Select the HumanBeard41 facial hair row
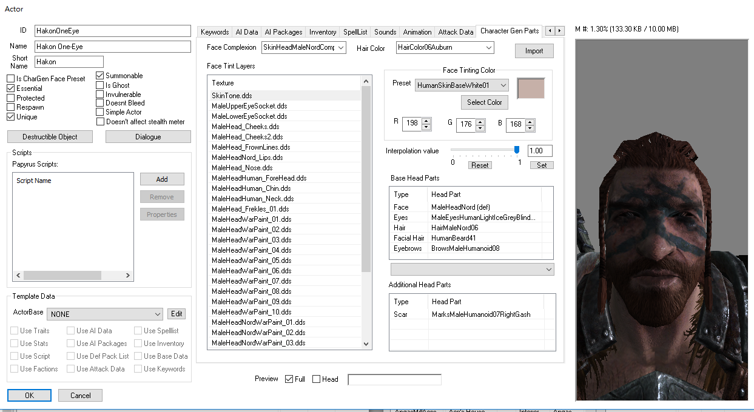 coord(472,238)
